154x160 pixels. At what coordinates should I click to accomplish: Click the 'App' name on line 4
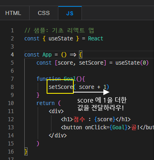47,55
